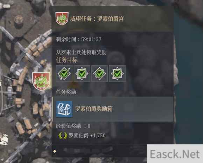Click the red shield quest icon in panel header
This screenshot has height=163, width=203.
[62, 19]
